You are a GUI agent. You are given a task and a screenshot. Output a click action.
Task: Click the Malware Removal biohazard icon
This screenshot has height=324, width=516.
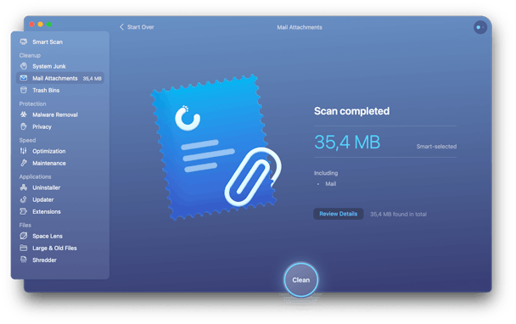tap(24, 115)
